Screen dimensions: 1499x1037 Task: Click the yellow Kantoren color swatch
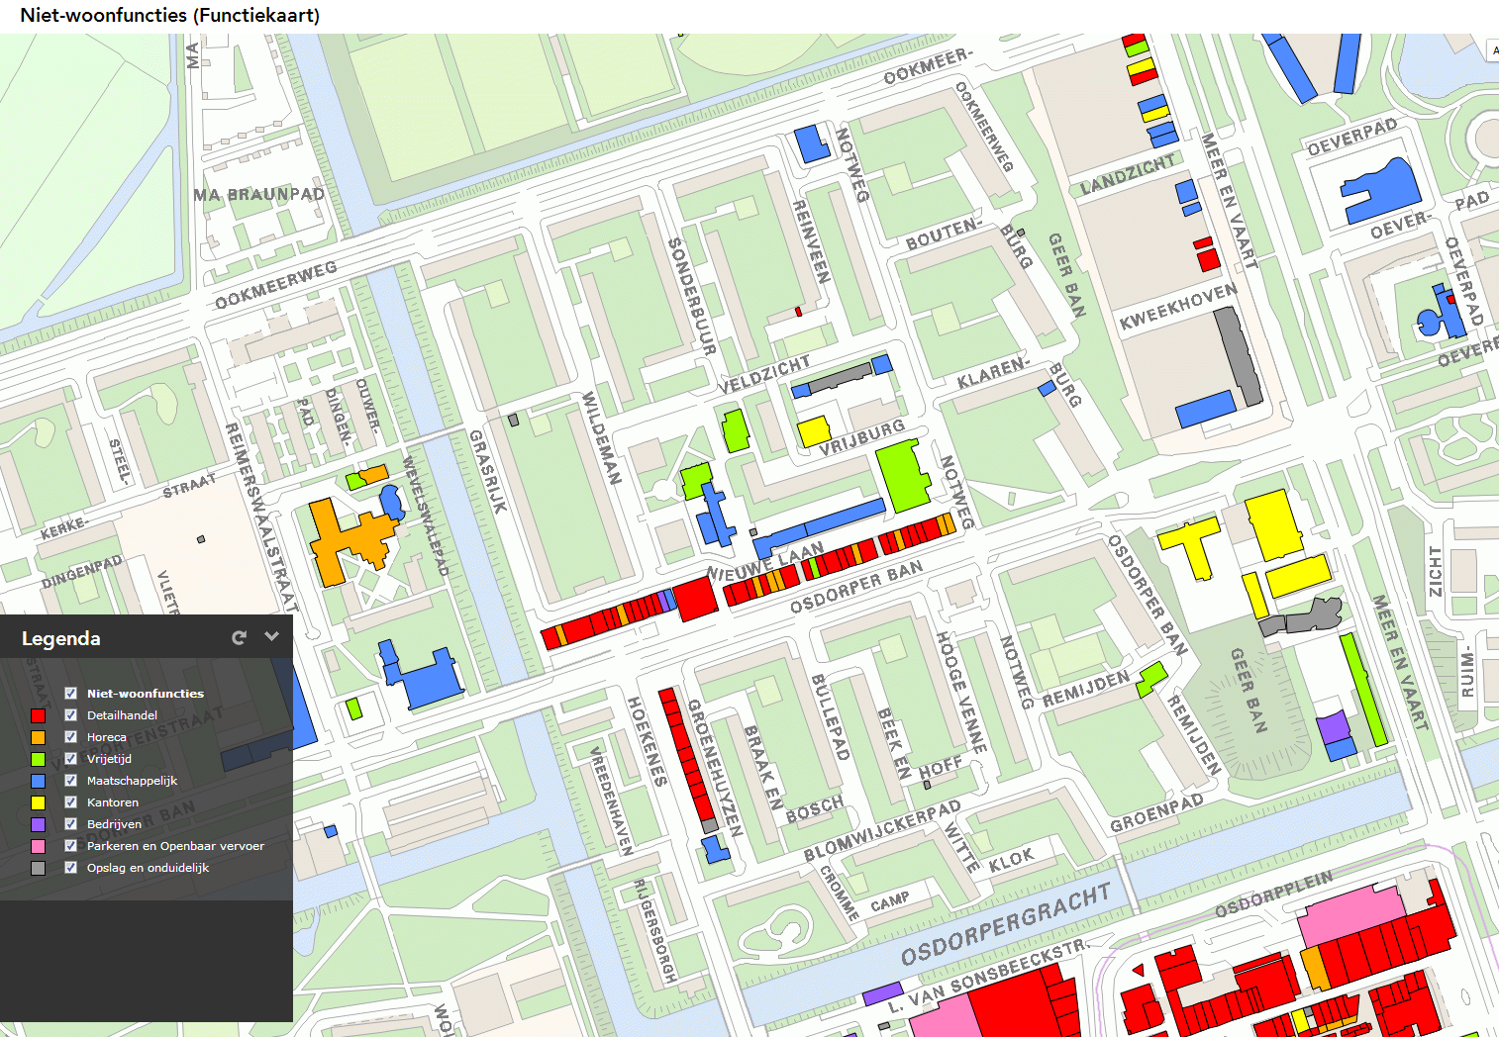tap(38, 802)
